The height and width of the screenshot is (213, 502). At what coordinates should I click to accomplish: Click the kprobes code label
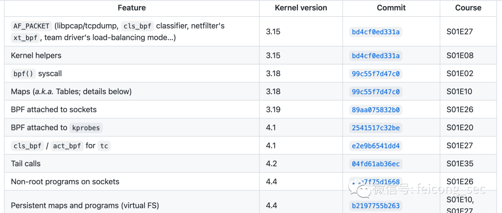point(86,128)
